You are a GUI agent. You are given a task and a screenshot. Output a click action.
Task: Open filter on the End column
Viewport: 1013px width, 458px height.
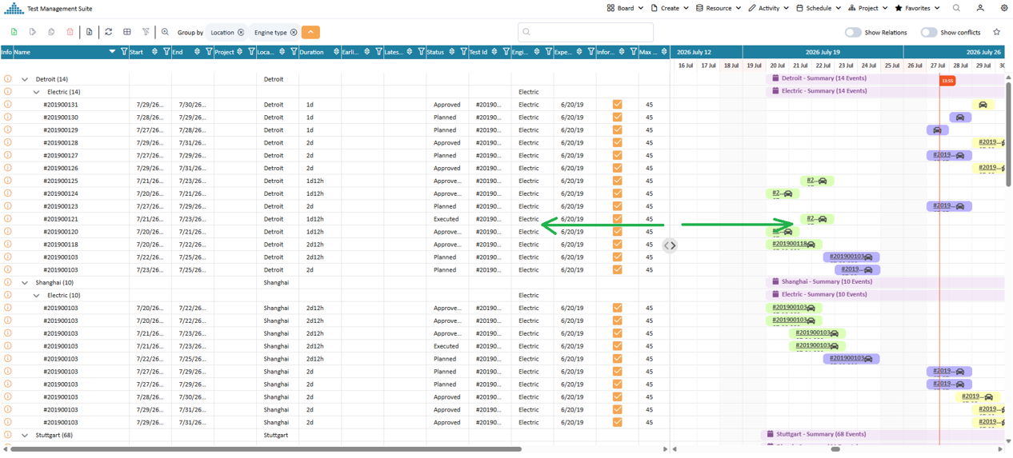click(209, 52)
